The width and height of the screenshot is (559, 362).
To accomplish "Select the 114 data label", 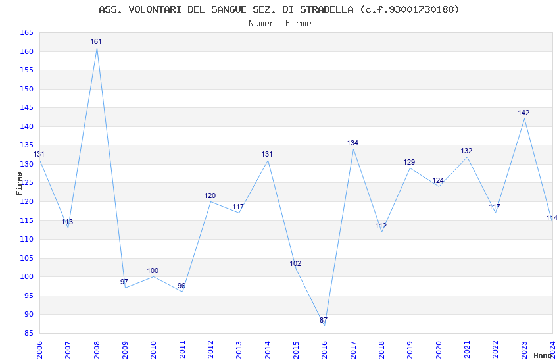I will [x=552, y=219].
